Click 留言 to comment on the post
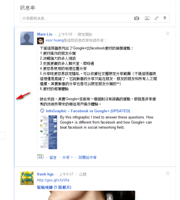The width and height of the screenshot is (180, 200). [53, 157]
